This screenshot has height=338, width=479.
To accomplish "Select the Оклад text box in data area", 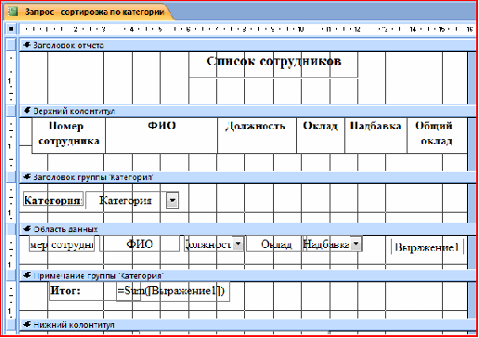I will tap(274, 244).
